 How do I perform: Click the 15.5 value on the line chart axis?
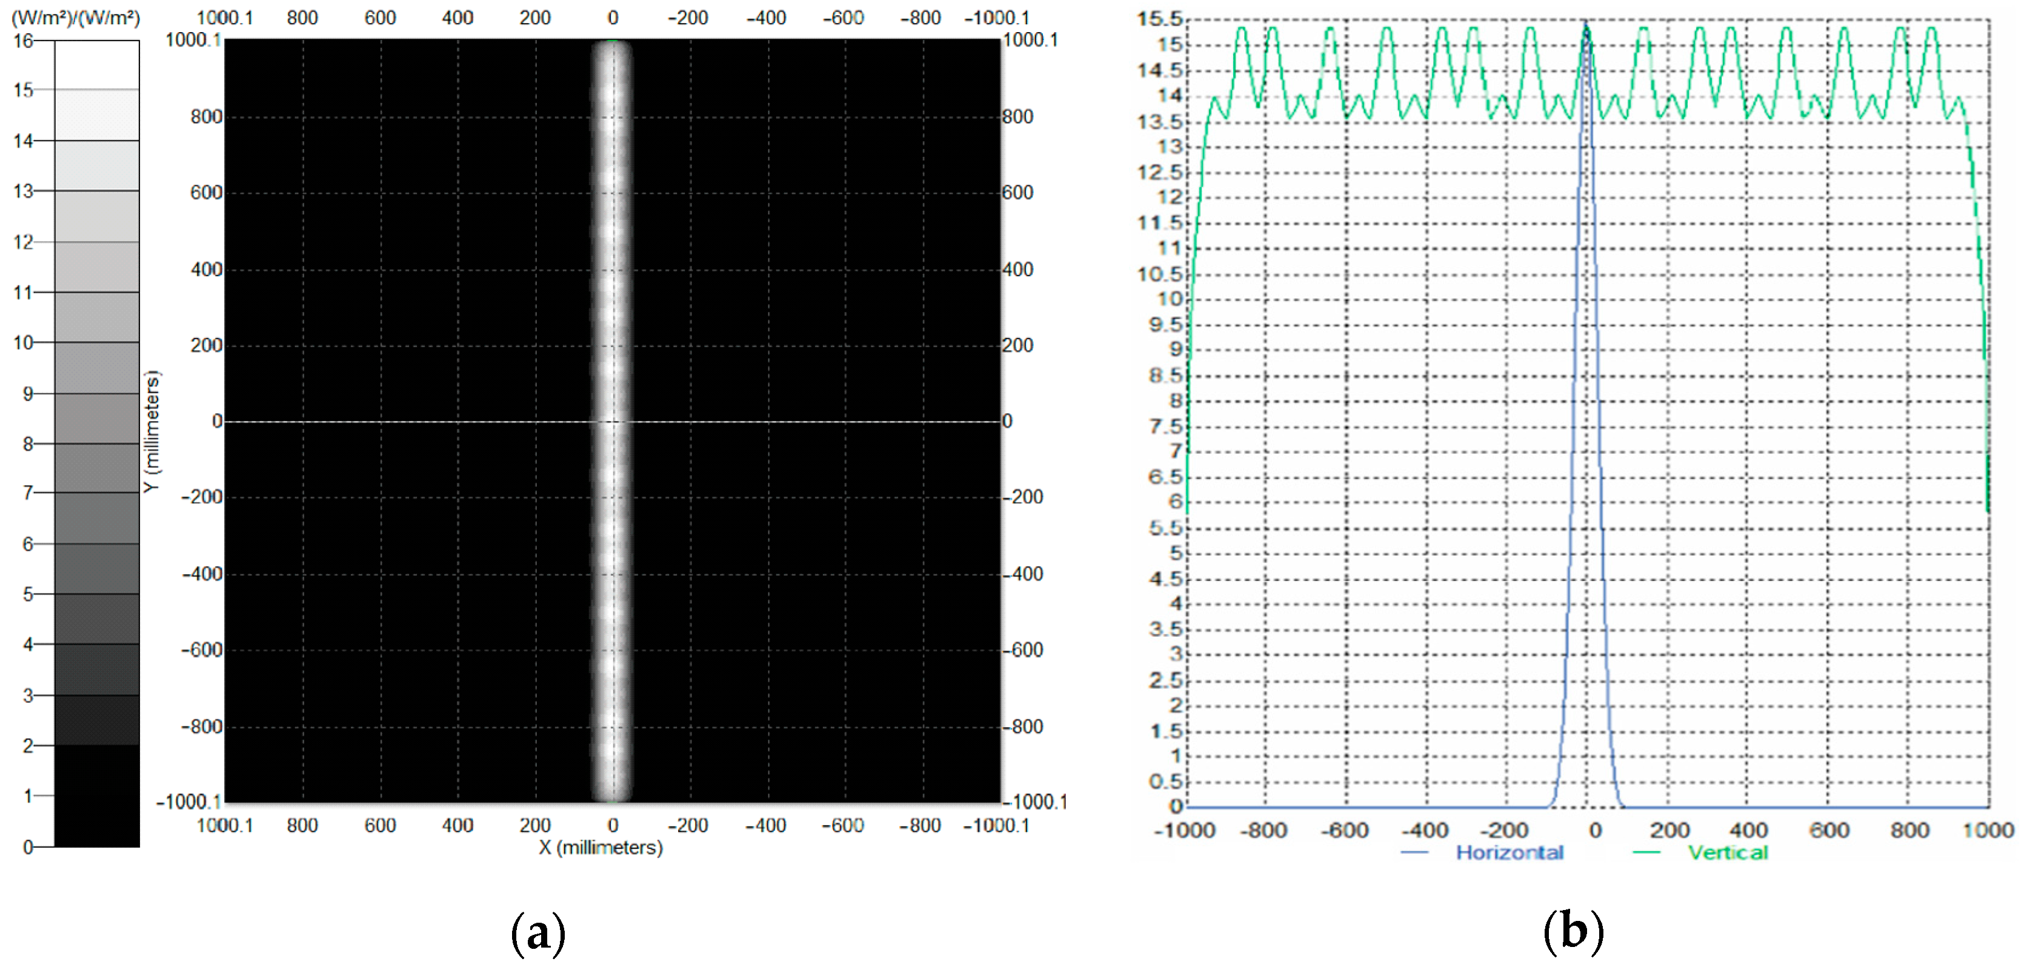(x=1160, y=19)
